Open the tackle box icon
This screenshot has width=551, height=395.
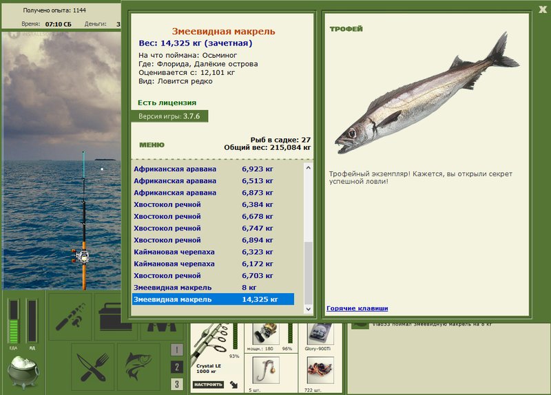pos(116,317)
